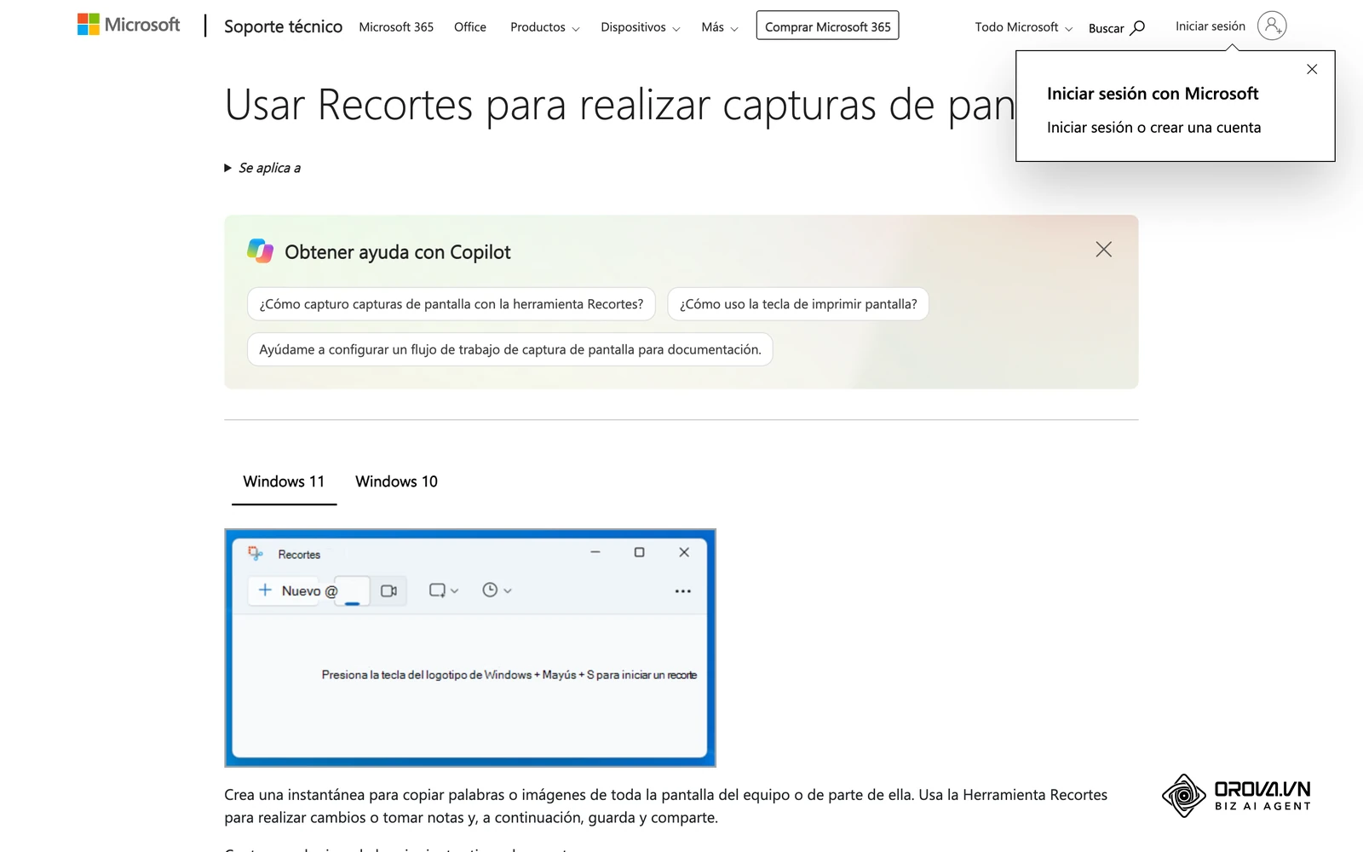This screenshot has width=1363, height=852.
Task: Open Microsoft 365 nav link
Action: [396, 27]
